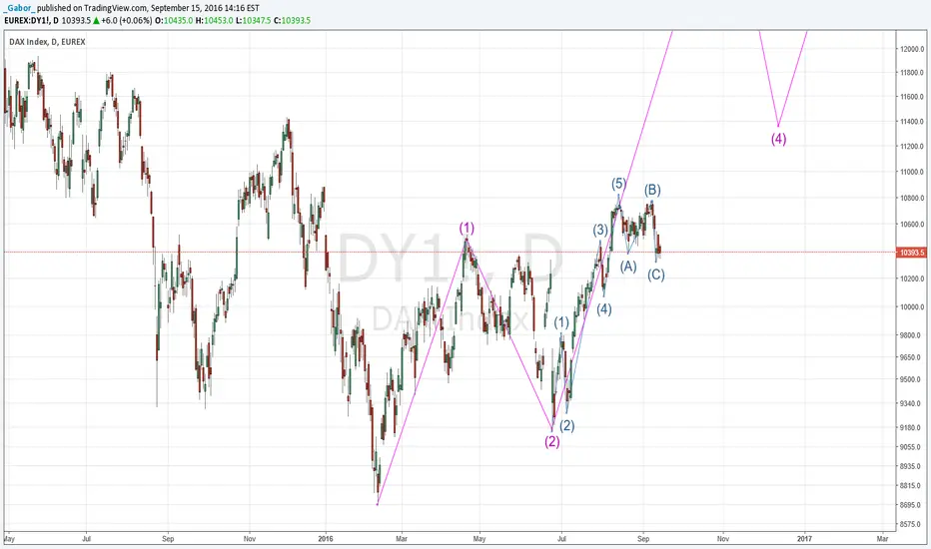Select the blue (A) correction label
Screen dimensions: 931x549
coord(628,267)
